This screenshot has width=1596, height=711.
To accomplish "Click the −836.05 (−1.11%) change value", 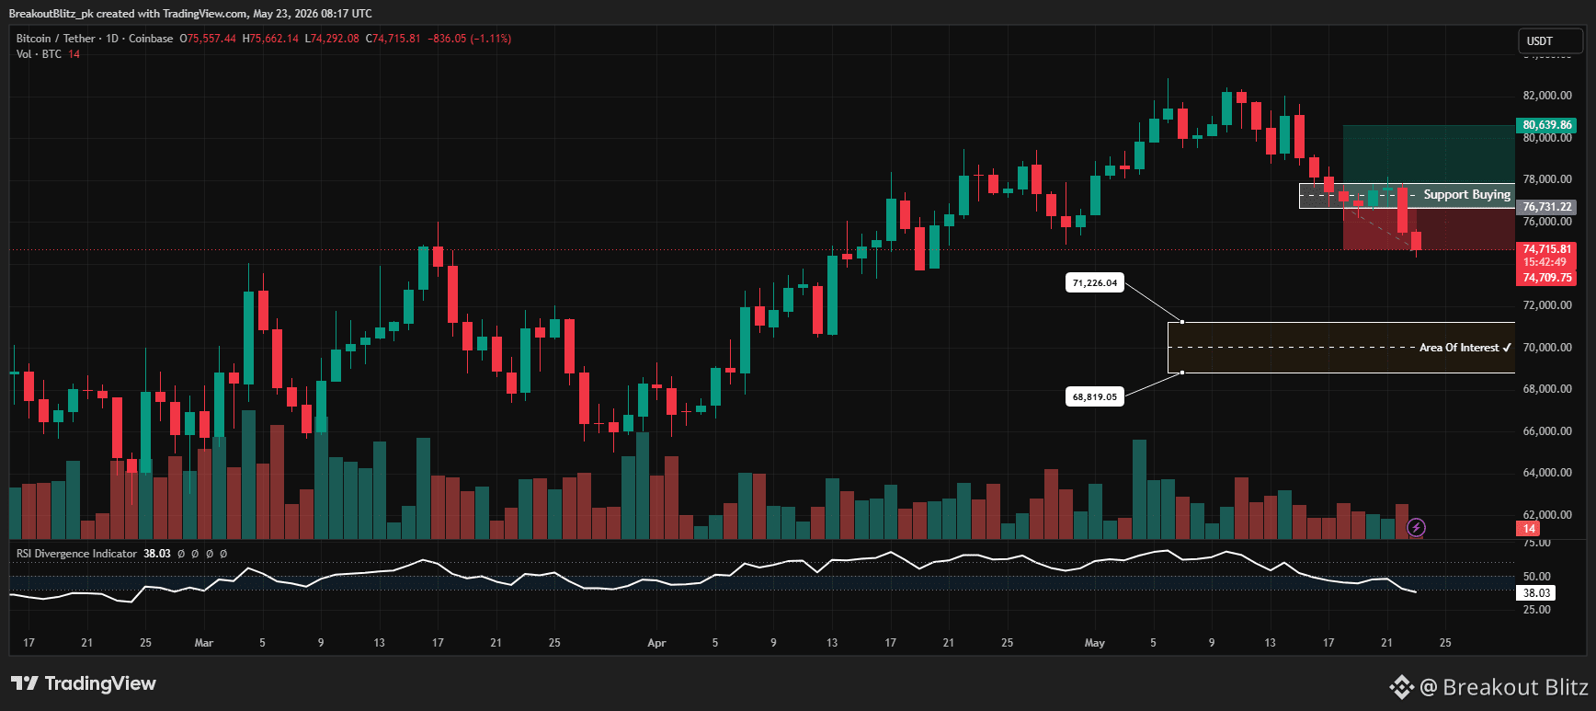I will click(x=470, y=39).
